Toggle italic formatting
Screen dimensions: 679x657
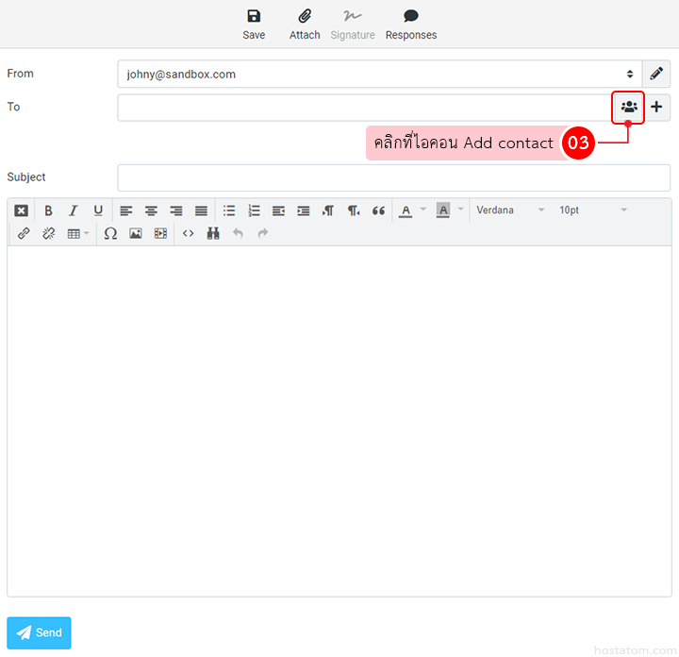(x=73, y=211)
